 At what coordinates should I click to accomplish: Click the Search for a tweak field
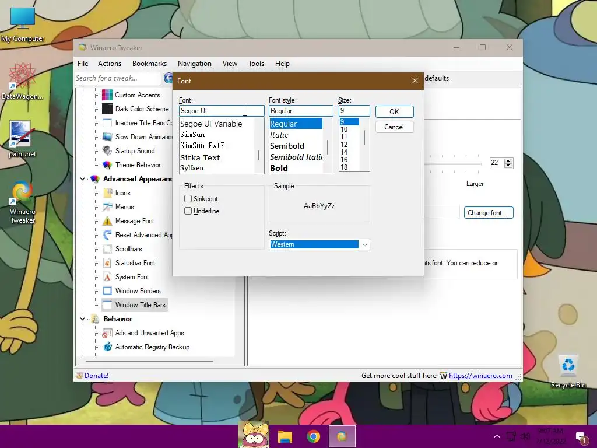pos(118,78)
